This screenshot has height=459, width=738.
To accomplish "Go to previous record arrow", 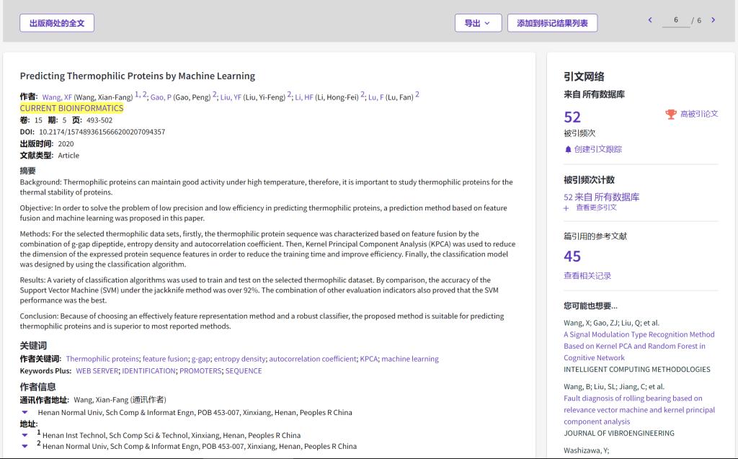I will 650,20.
